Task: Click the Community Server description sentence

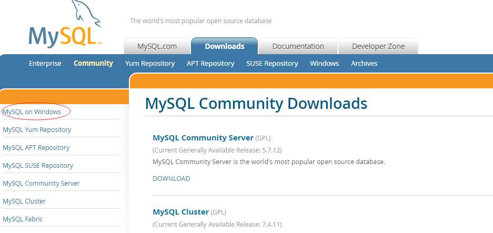Action: pos(269,162)
